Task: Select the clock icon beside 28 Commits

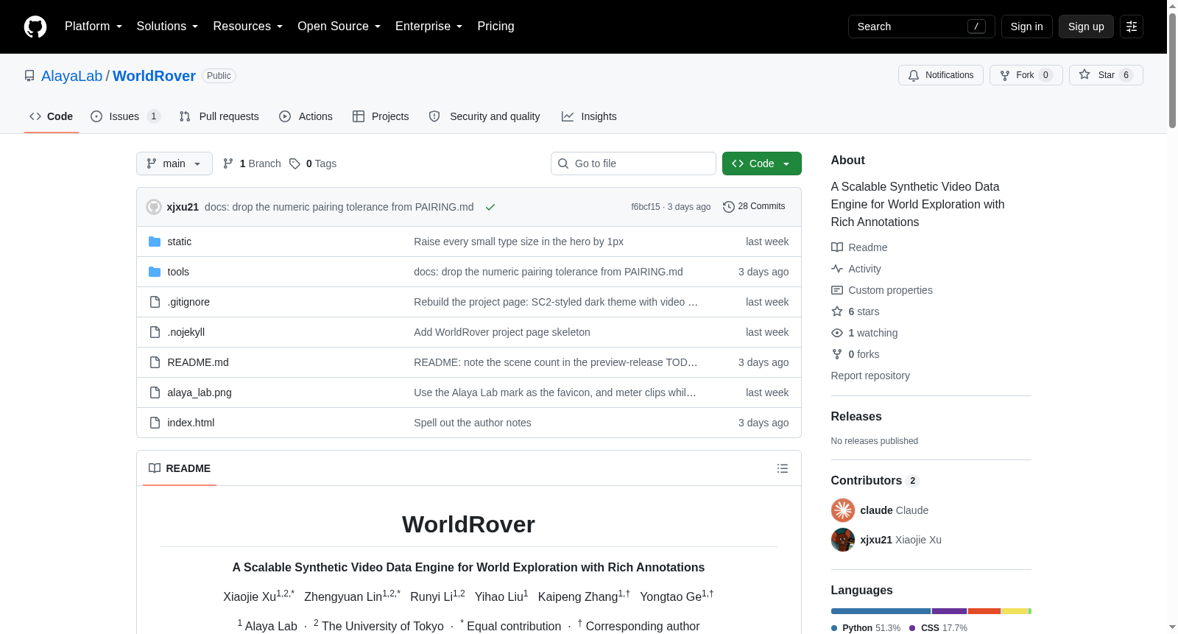Action: tap(729, 207)
